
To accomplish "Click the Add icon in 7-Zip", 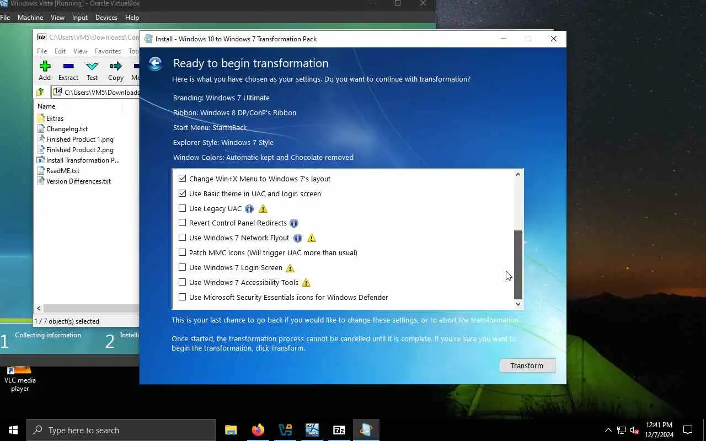I will [45, 66].
